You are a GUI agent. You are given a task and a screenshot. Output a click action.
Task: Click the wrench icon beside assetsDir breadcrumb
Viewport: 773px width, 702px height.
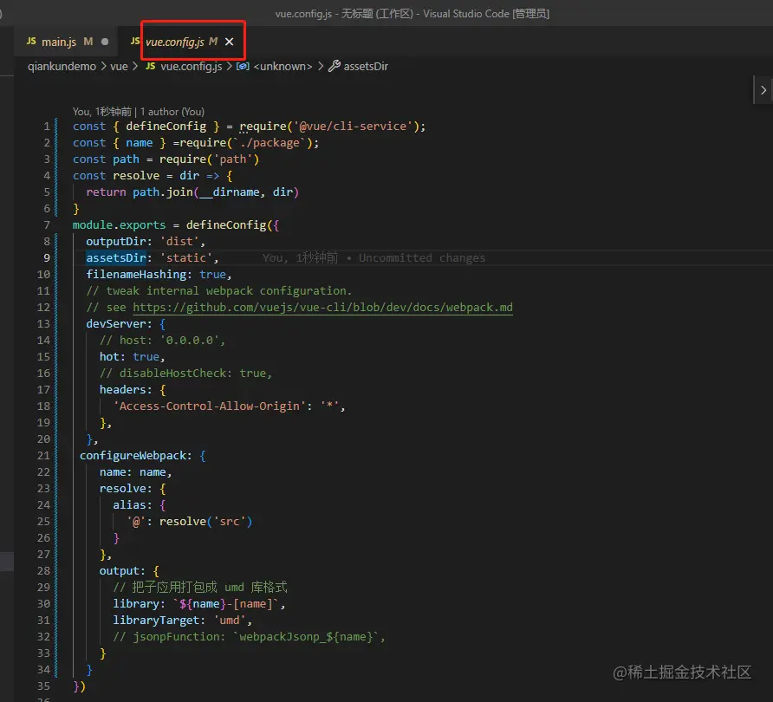[335, 66]
